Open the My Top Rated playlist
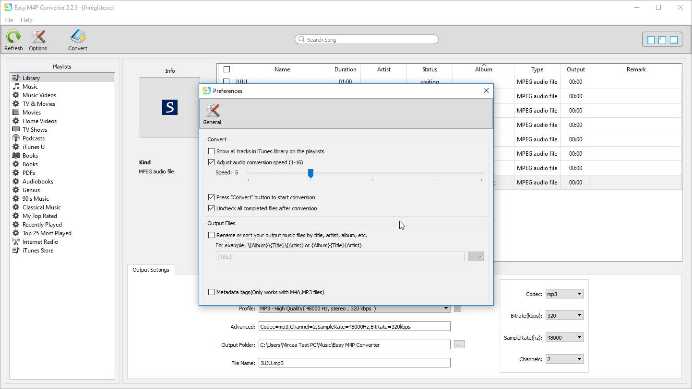This screenshot has height=389, width=692. (62, 216)
